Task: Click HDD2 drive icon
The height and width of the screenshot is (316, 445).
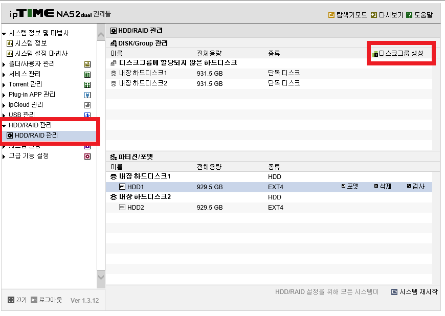Action: (122, 208)
